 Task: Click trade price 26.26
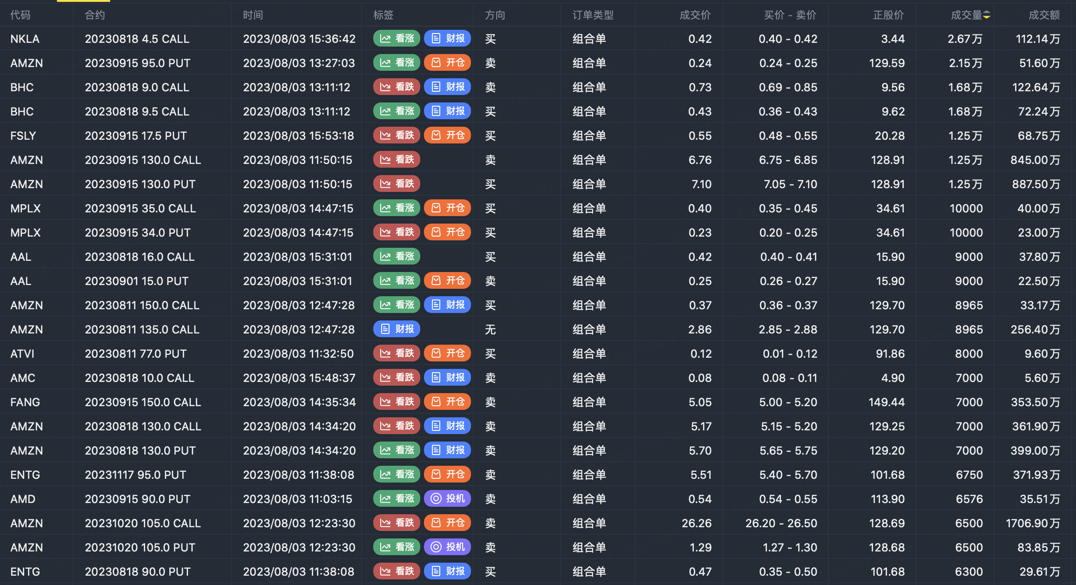pyautogui.click(x=697, y=523)
